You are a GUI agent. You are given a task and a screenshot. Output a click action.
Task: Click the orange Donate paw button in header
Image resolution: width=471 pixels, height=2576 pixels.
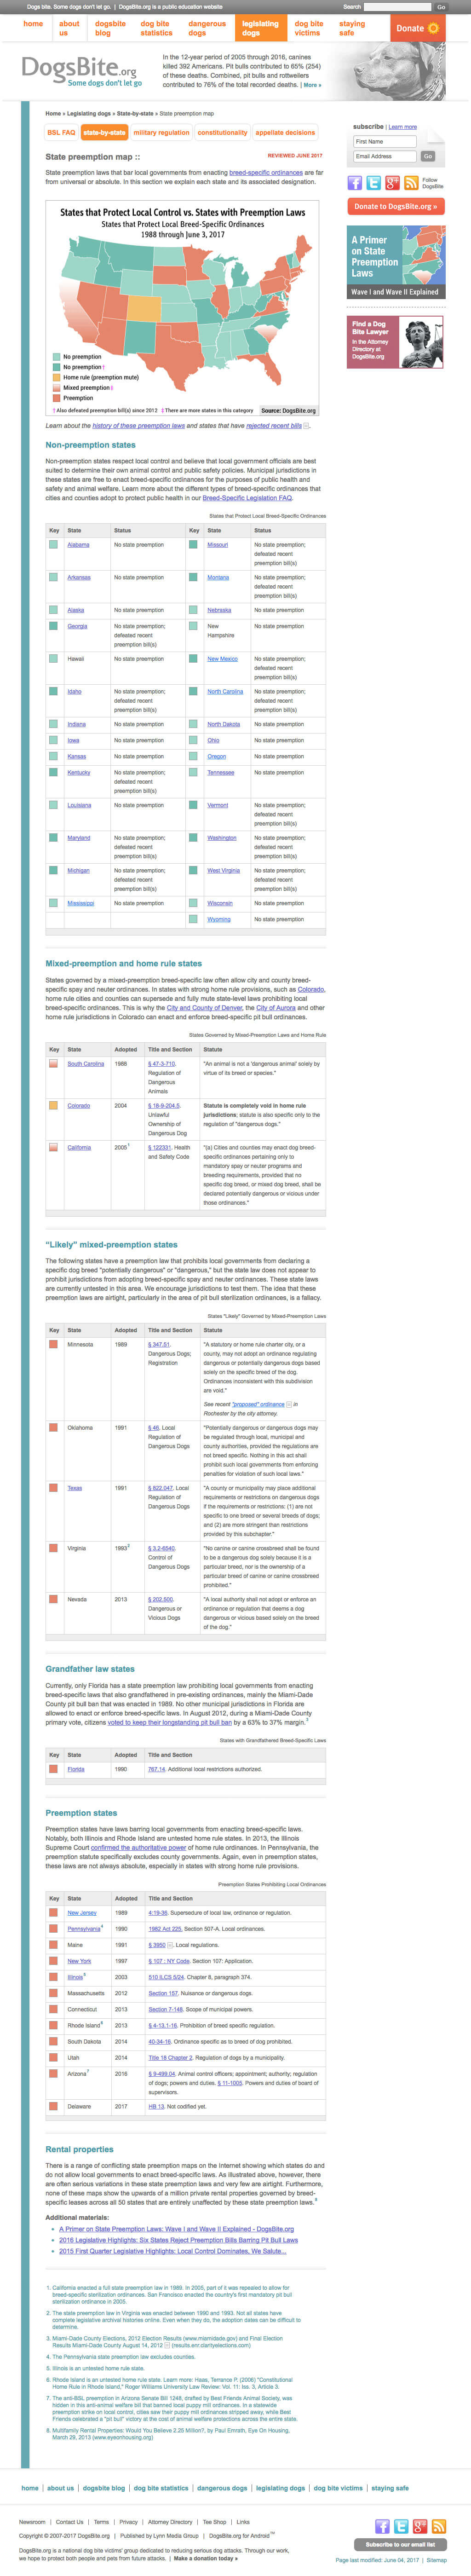click(418, 28)
